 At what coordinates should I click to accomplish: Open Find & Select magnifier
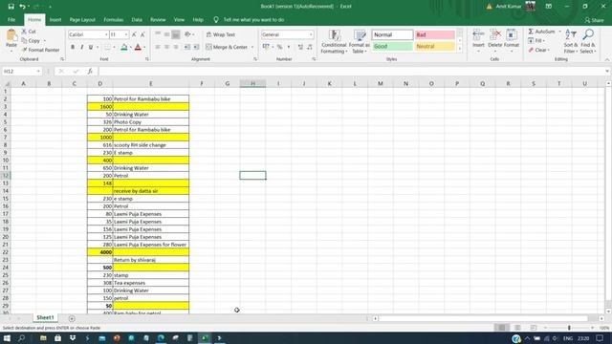pyautogui.click(x=588, y=41)
